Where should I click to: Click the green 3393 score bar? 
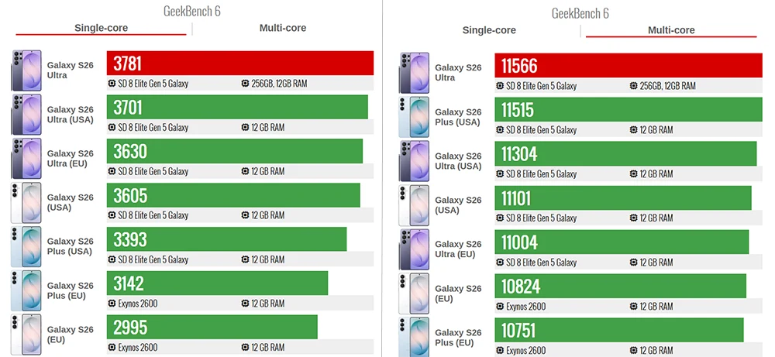(x=226, y=239)
